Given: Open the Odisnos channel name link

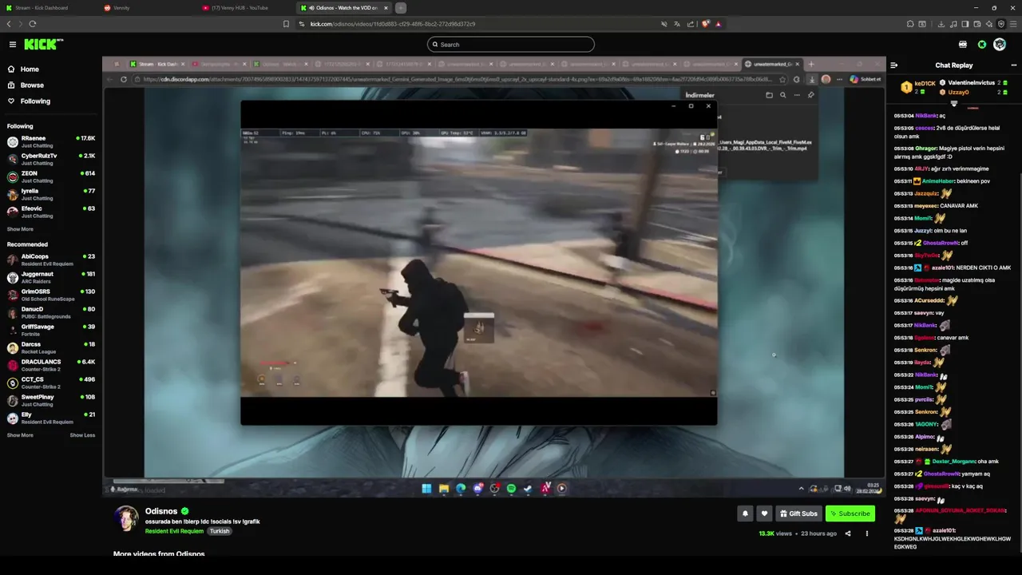Looking at the screenshot, I should coord(161,511).
